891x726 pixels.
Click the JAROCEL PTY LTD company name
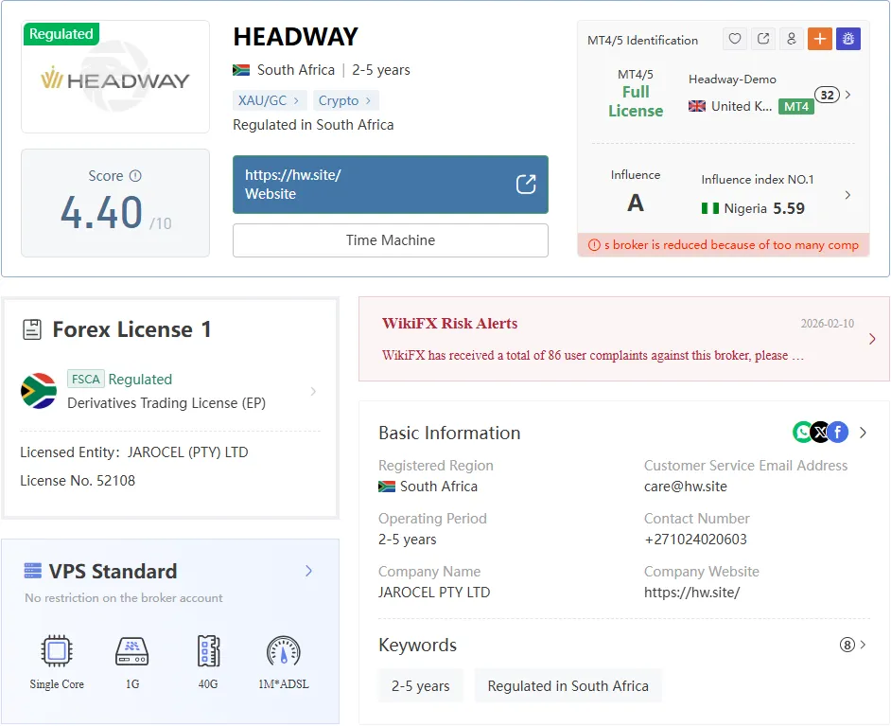(434, 593)
